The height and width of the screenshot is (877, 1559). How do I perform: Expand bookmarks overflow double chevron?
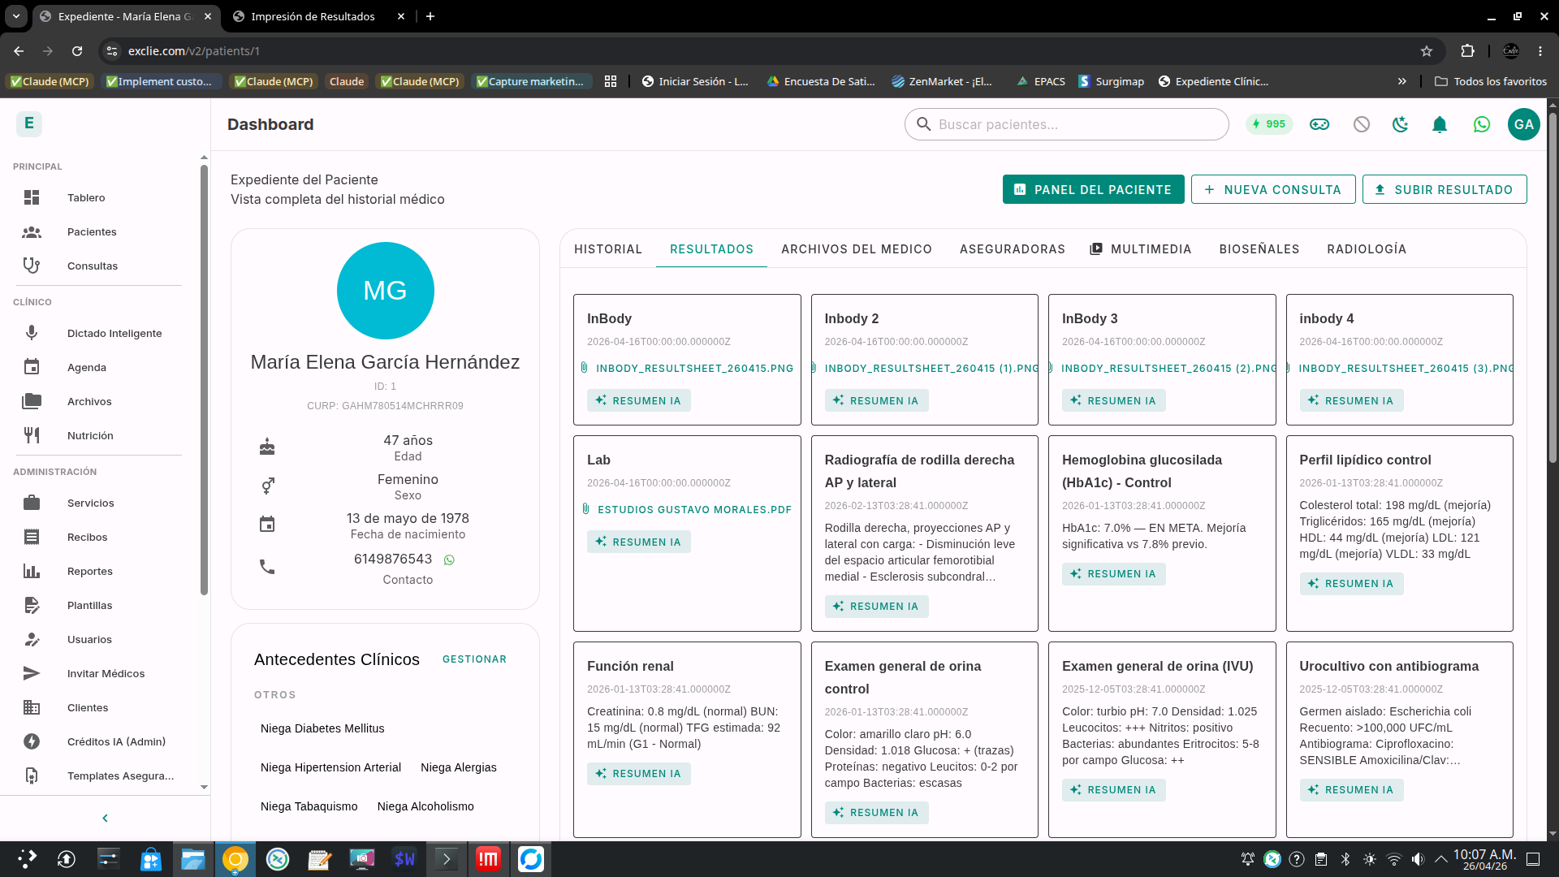1401,81
